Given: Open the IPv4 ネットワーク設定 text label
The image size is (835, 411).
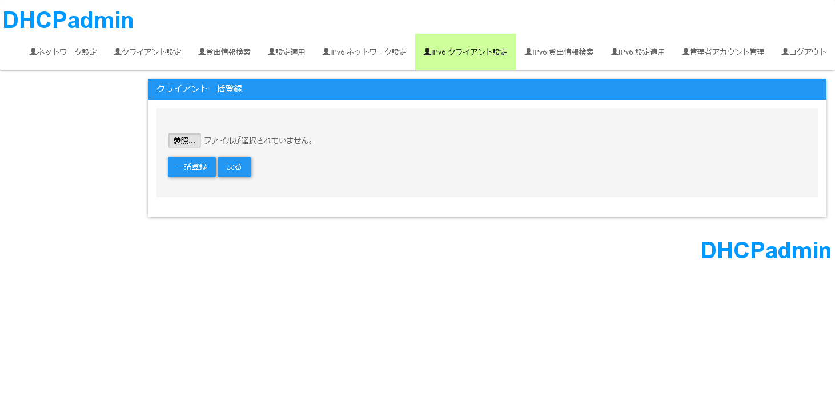Looking at the screenshot, I should (67, 52).
